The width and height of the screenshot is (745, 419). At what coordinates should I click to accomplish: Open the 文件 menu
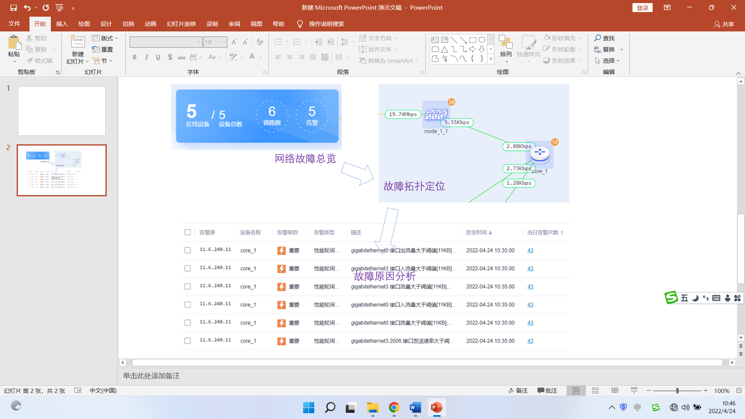[x=14, y=24]
